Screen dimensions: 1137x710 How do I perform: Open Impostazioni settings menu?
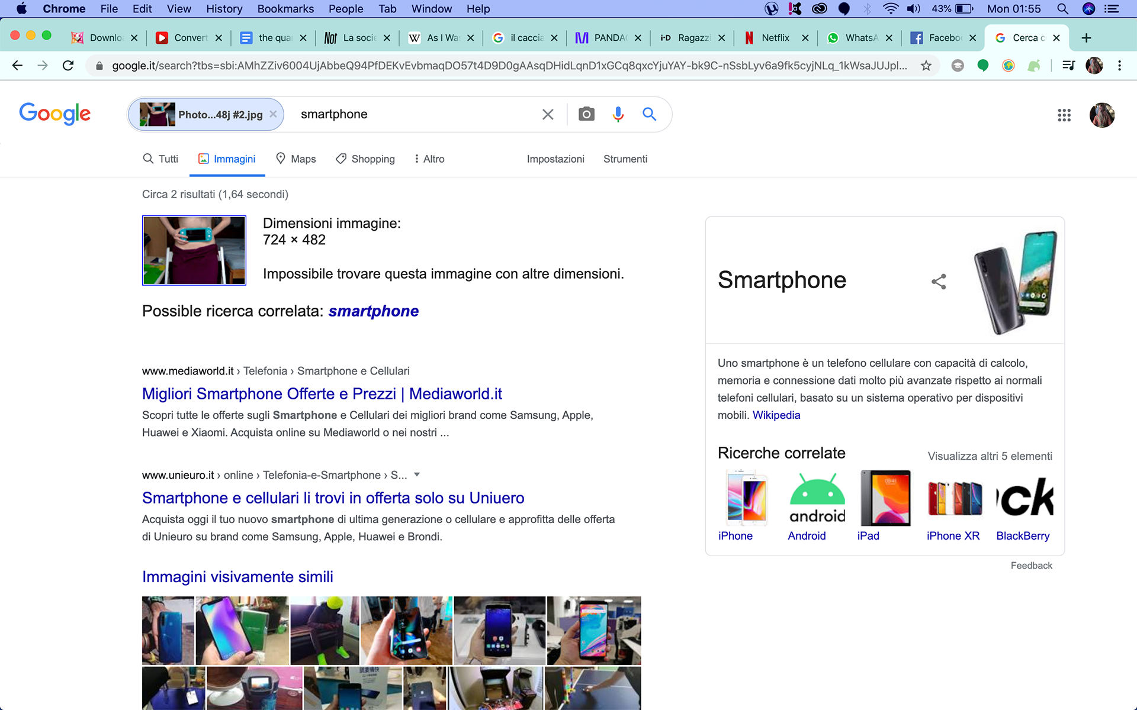click(x=555, y=159)
